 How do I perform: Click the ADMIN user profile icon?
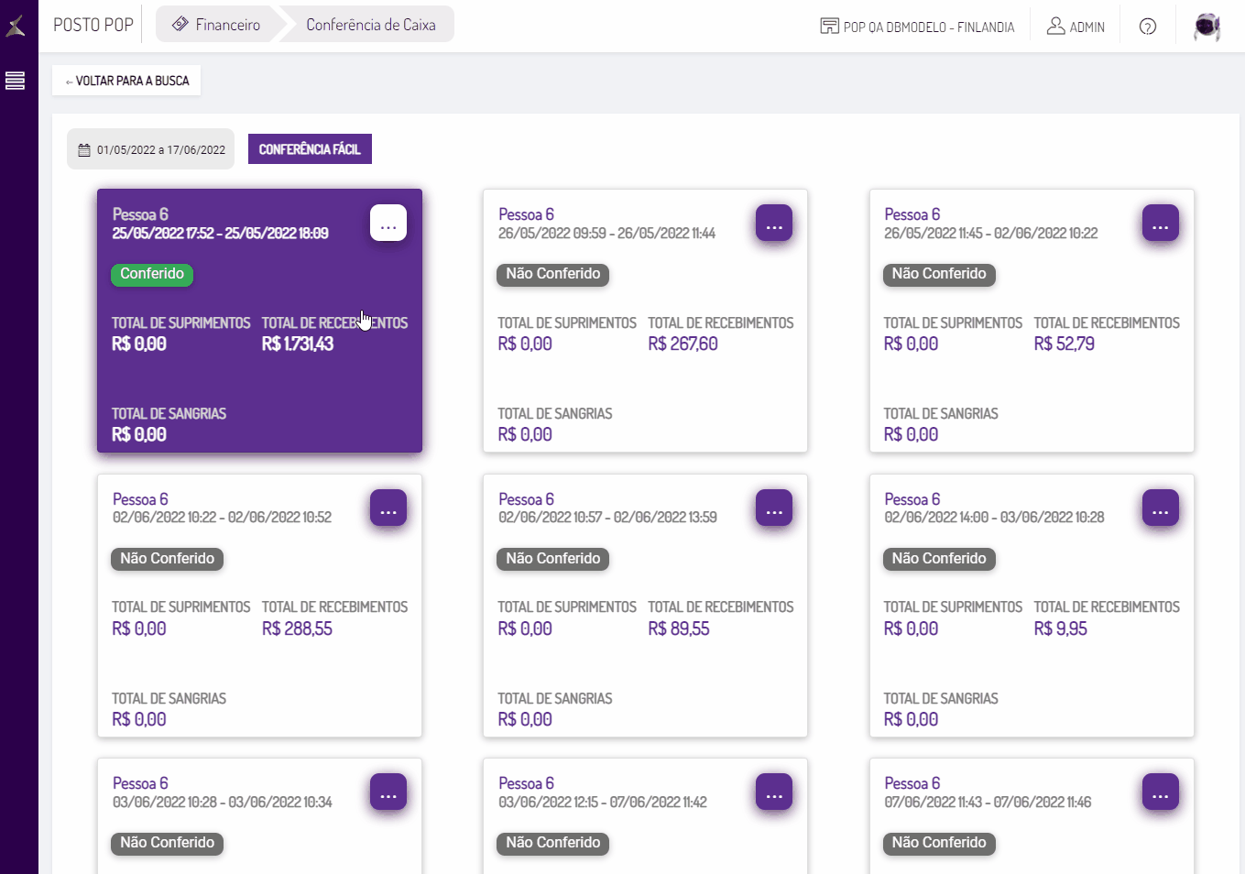click(1056, 27)
